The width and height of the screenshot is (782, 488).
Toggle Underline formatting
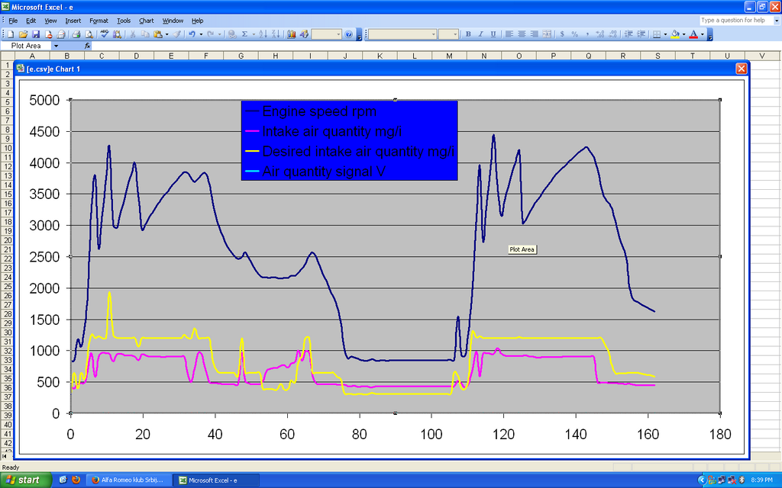[493, 34]
